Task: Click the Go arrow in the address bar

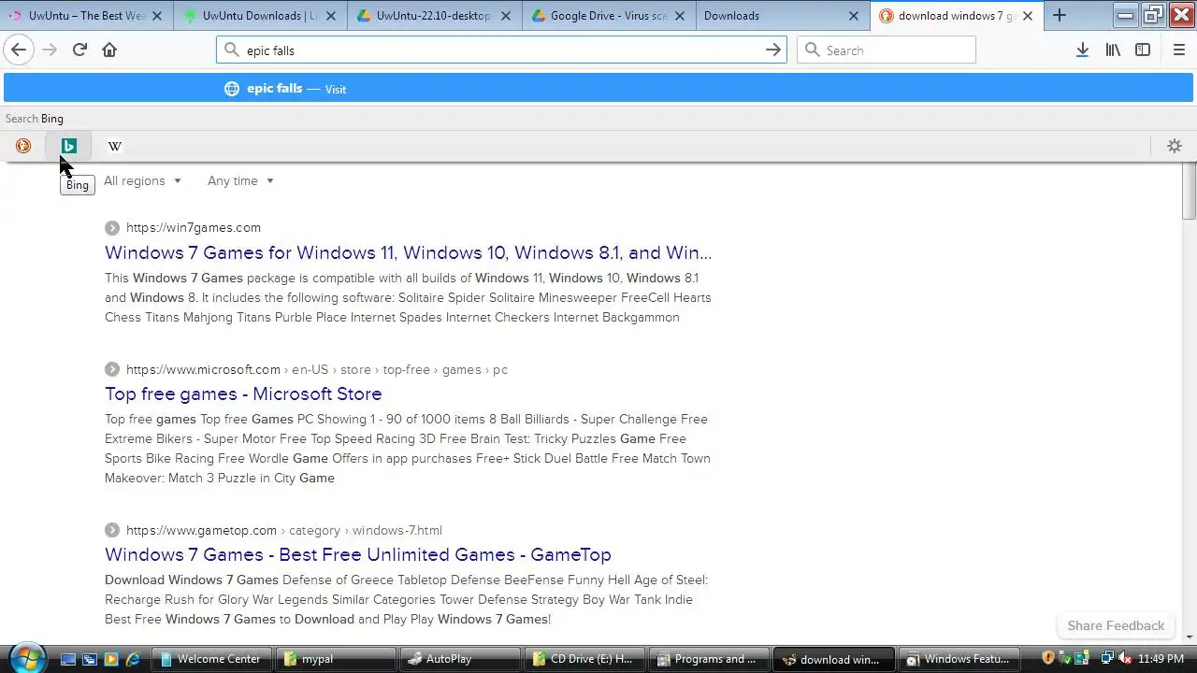Action: click(x=773, y=50)
